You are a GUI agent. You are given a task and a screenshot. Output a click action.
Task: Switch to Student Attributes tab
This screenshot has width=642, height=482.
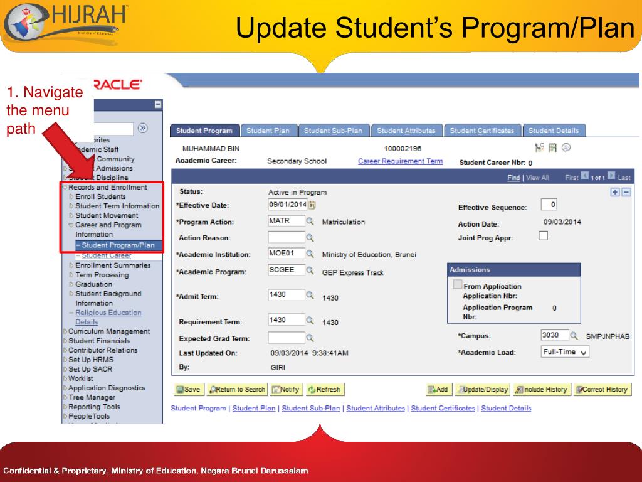point(406,131)
